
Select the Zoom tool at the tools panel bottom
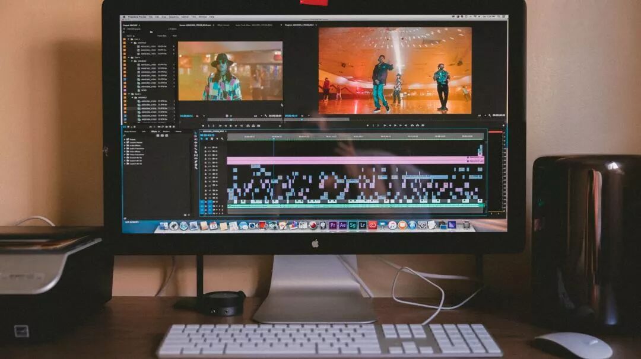click(196, 168)
